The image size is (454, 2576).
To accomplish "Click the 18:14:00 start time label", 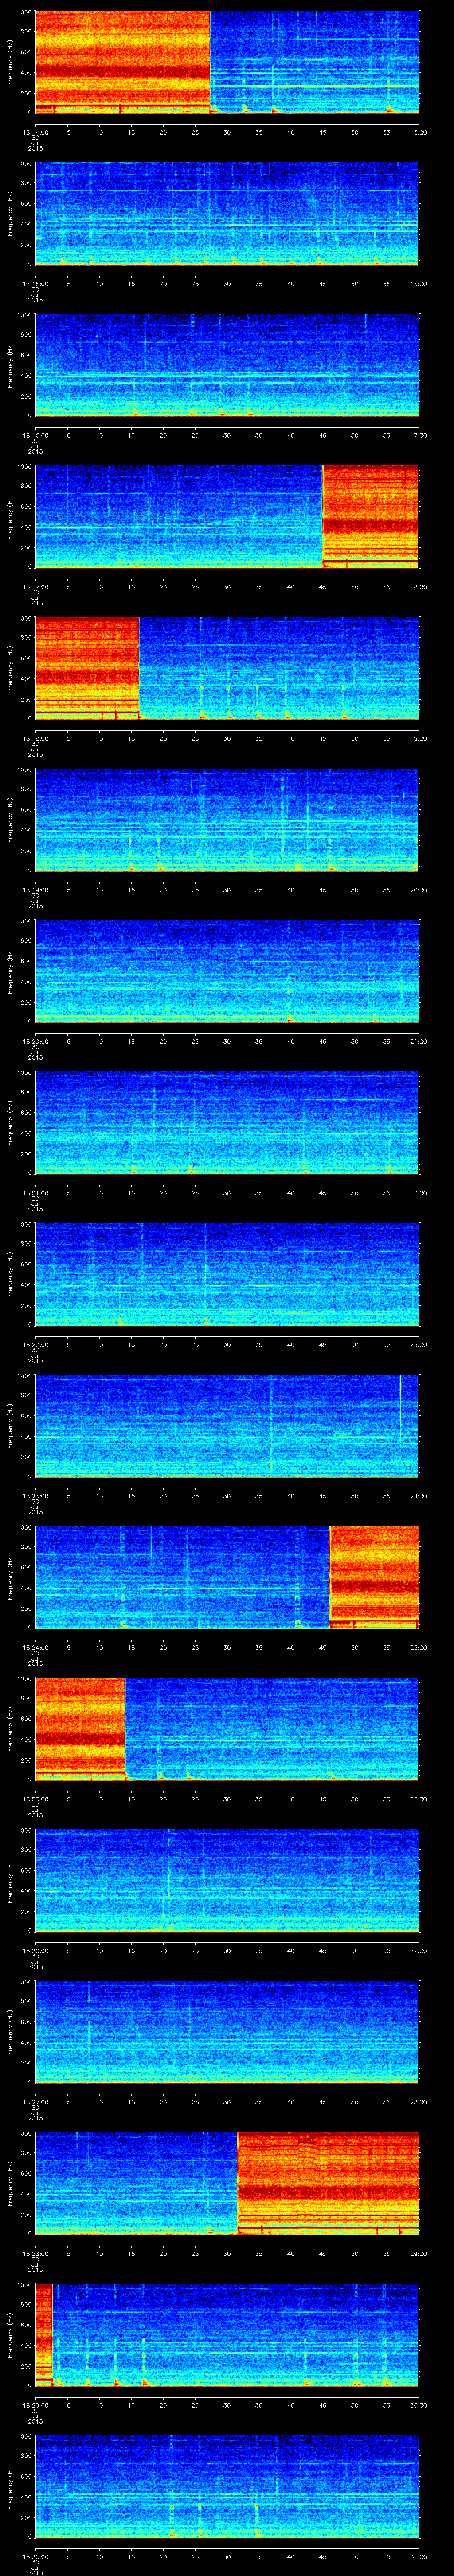I will tap(35, 132).
